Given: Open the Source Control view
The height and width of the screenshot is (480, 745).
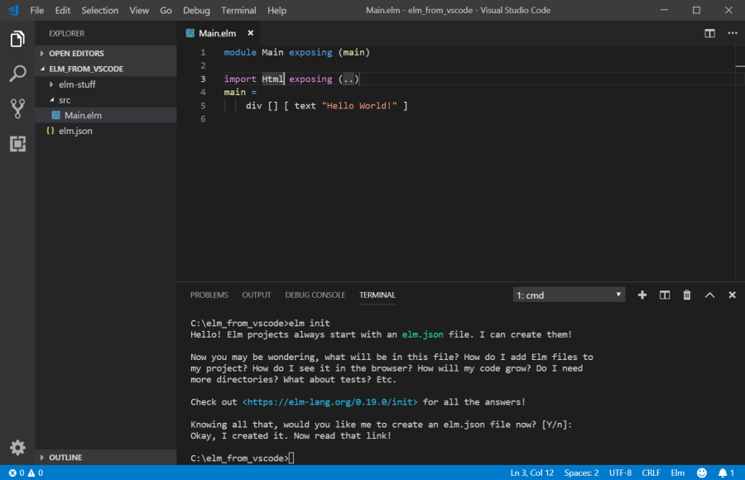Looking at the screenshot, I should click(17, 108).
